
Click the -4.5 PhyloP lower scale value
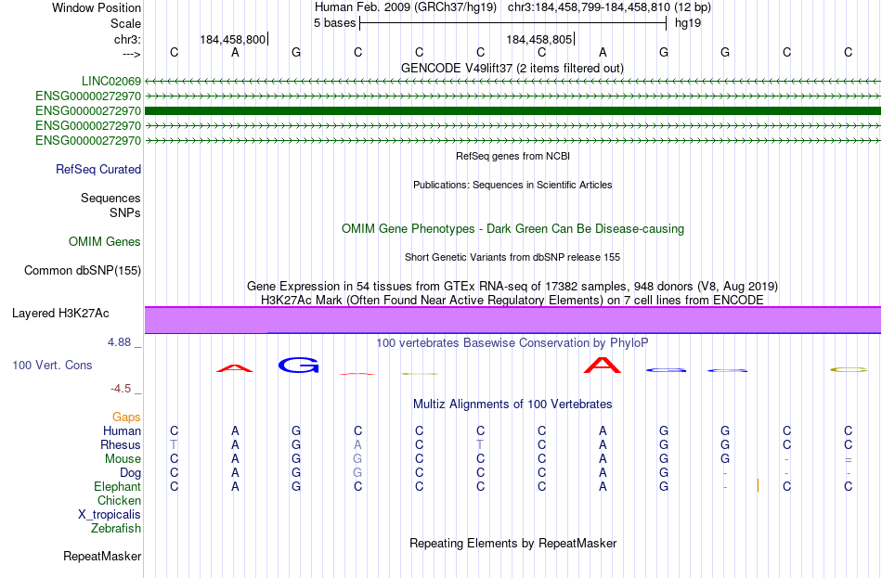(121, 389)
